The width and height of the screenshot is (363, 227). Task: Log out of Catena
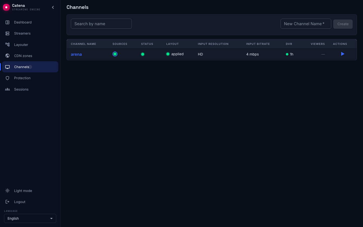30,202
